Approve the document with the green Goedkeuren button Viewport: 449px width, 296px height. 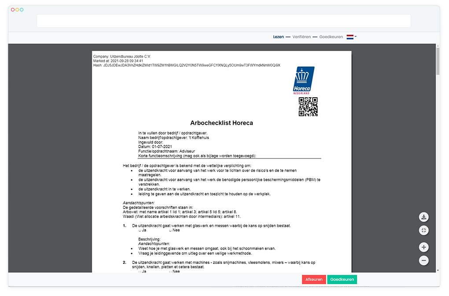342,279
